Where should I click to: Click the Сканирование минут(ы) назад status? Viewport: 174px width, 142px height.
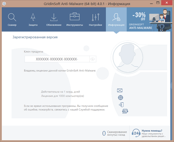point(115,133)
